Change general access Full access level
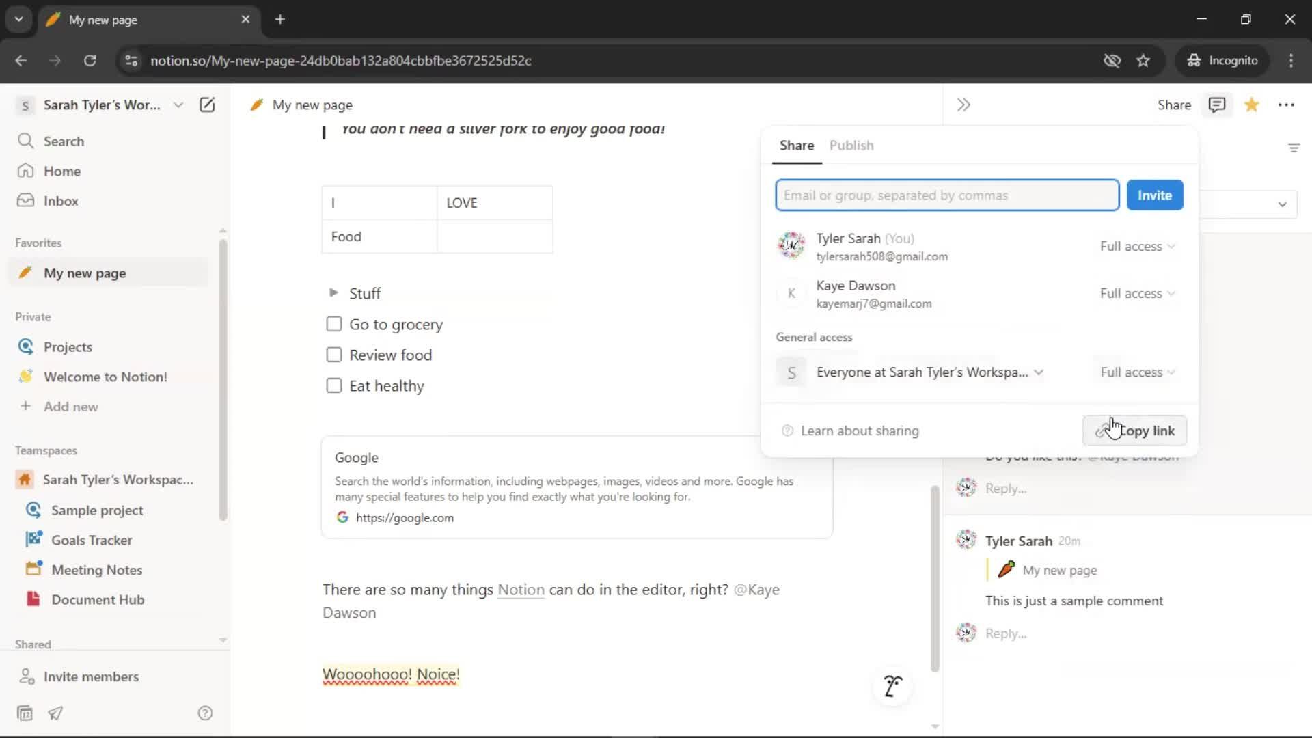The height and width of the screenshot is (738, 1312). pyautogui.click(x=1137, y=372)
